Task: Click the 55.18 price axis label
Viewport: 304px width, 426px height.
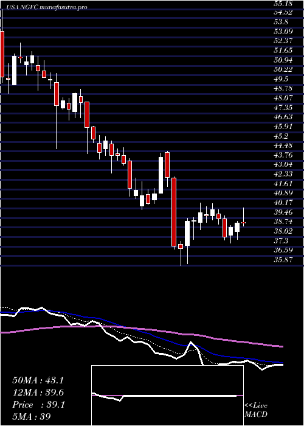Action: [283, 4]
